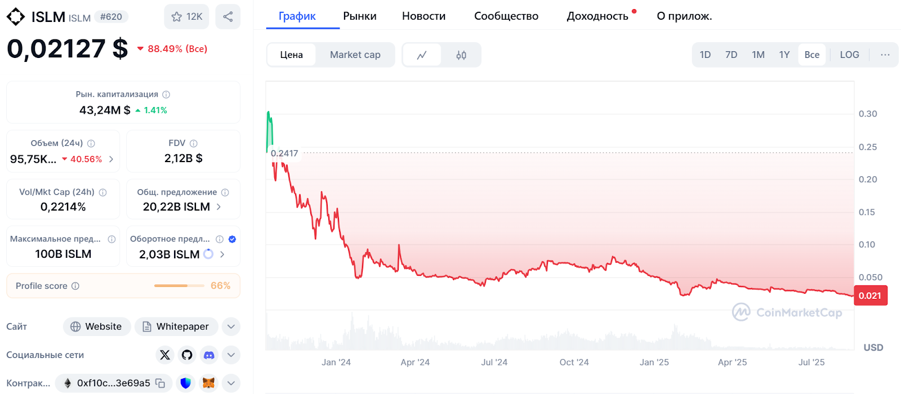Expand circulating supply 2,03B ISLM chevron
Screen dimensions: 901x394
pos(222,254)
